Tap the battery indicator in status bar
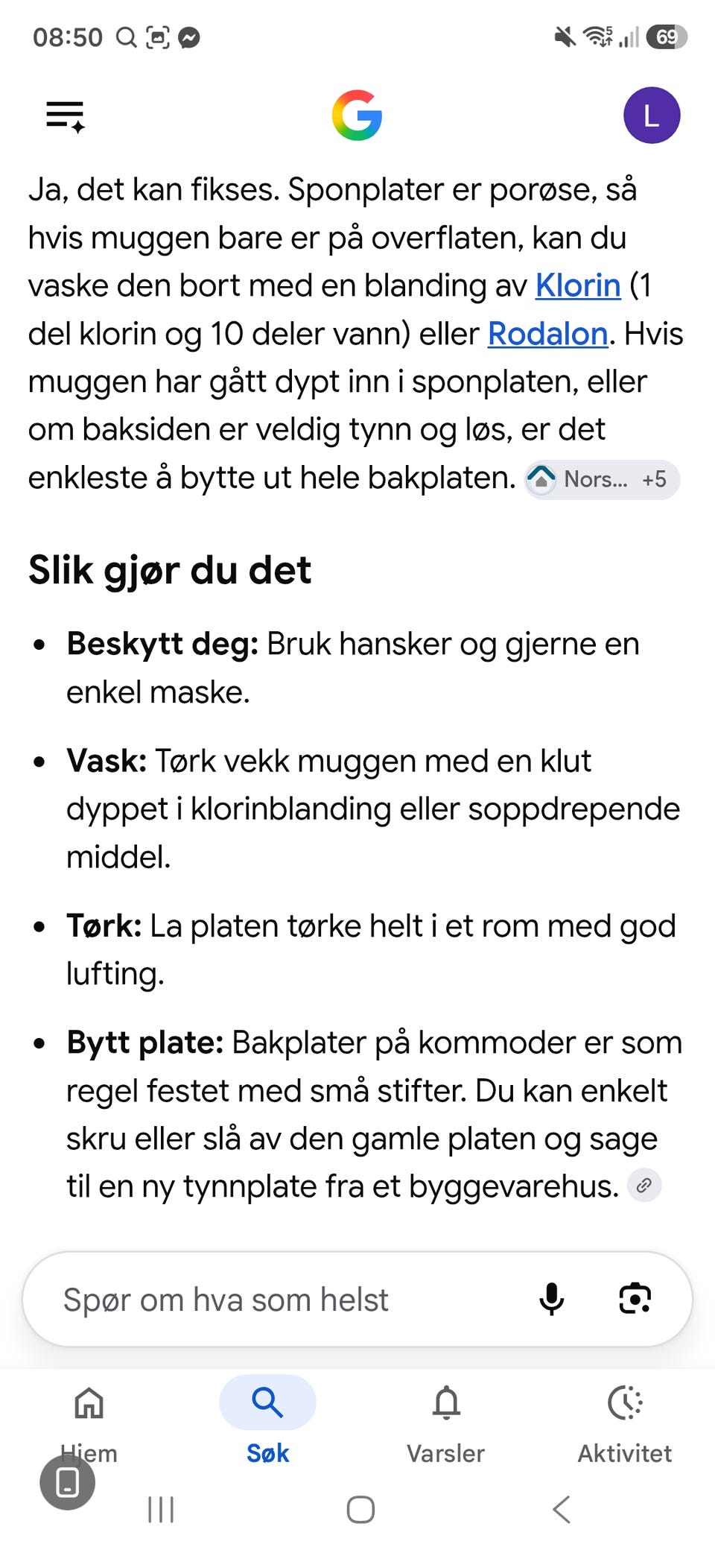 tap(667, 37)
